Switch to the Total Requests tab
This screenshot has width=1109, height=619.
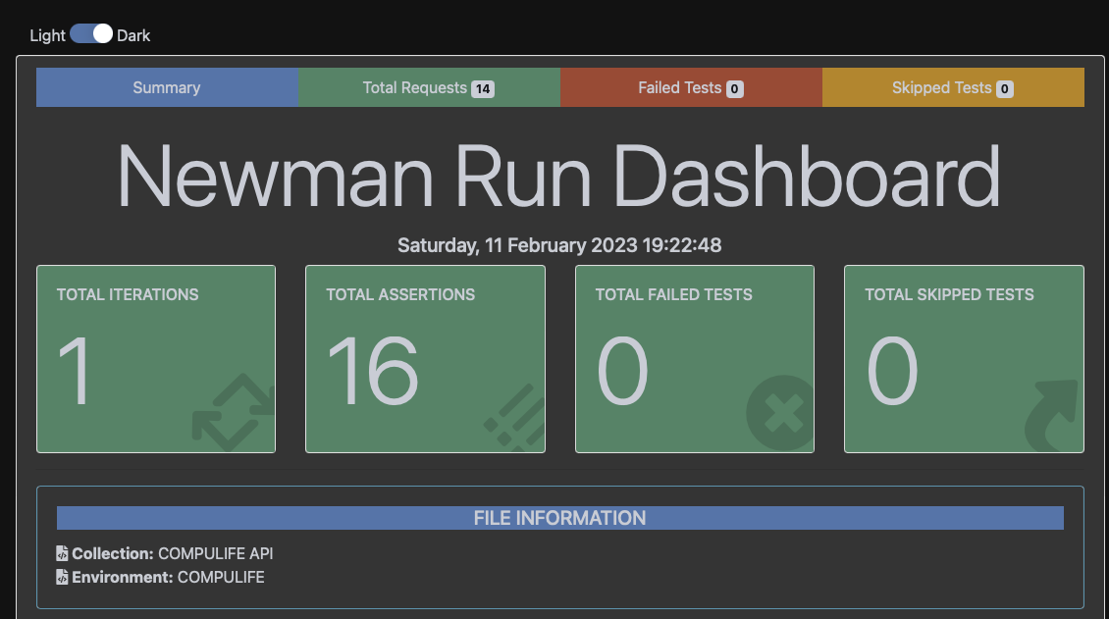[429, 87]
